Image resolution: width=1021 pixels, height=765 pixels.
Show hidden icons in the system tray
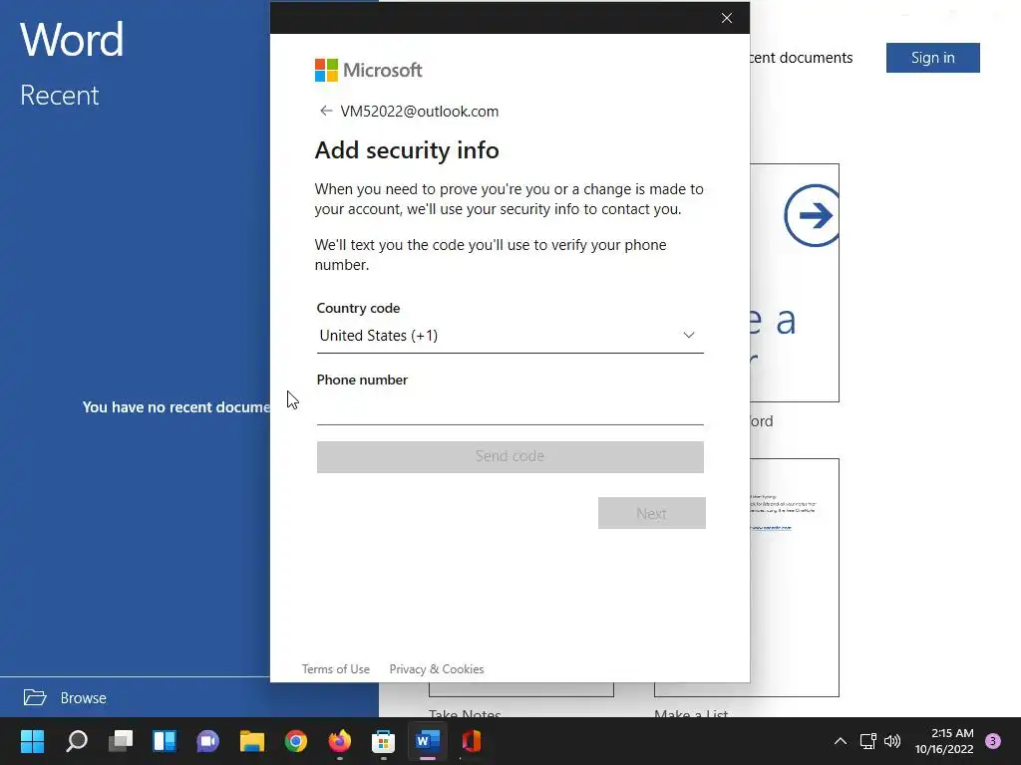click(841, 741)
